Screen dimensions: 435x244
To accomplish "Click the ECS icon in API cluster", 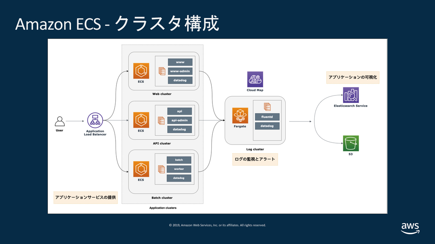I will pyautogui.click(x=141, y=120).
